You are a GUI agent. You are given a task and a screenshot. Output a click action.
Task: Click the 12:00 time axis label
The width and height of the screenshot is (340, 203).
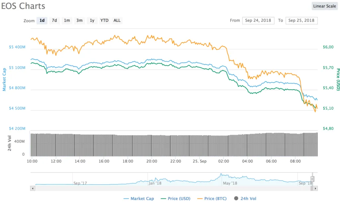coord(56,161)
